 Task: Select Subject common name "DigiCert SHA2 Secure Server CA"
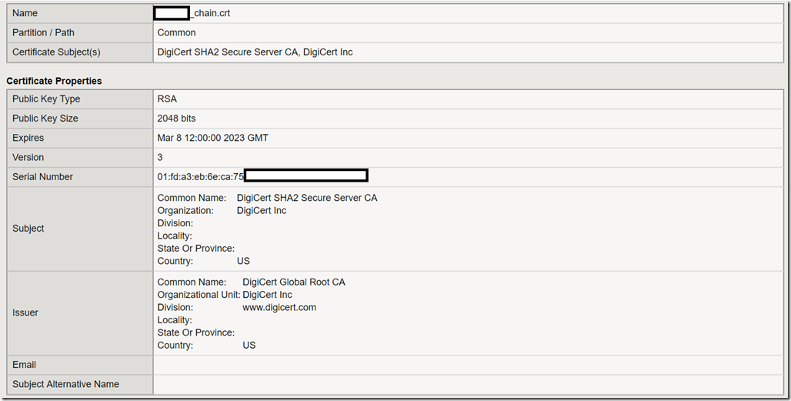coord(307,198)
